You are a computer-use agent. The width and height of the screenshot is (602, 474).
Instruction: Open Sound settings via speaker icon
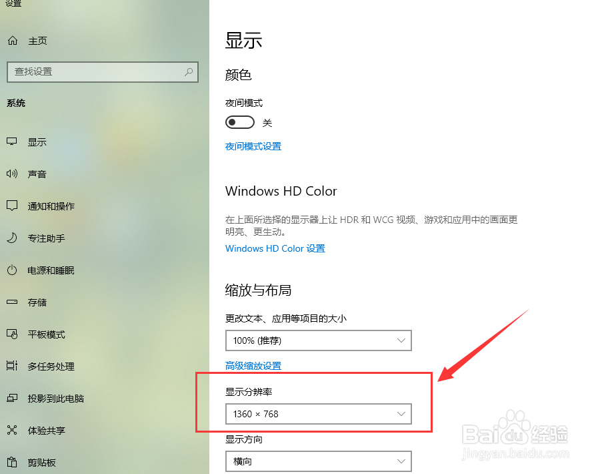[x=12, y=174]
